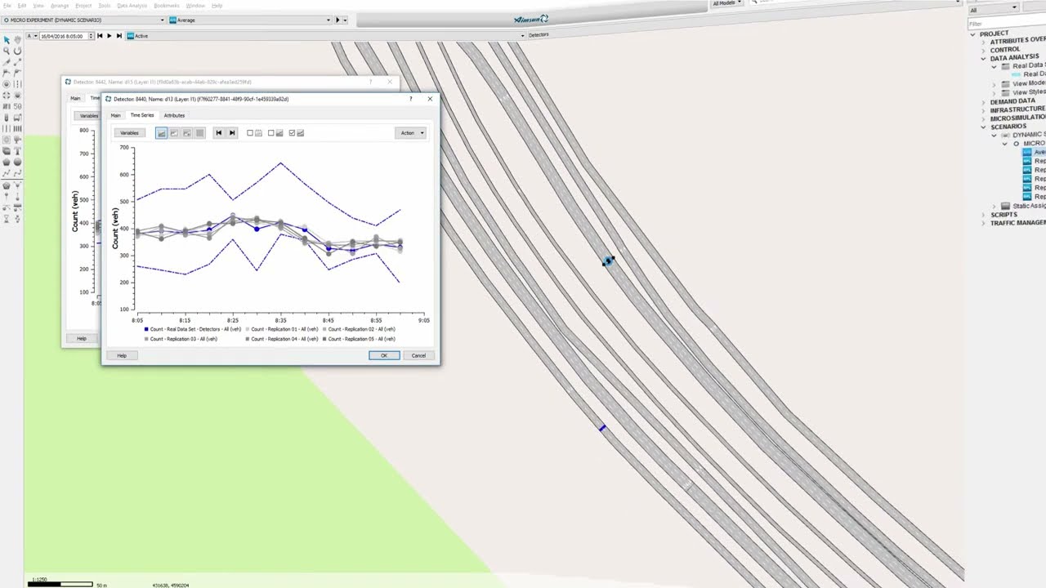Viewport: 1046px width, 588px height.
Task: Collapse the DATA ANALYSIS node
Action: click(983, 58)
